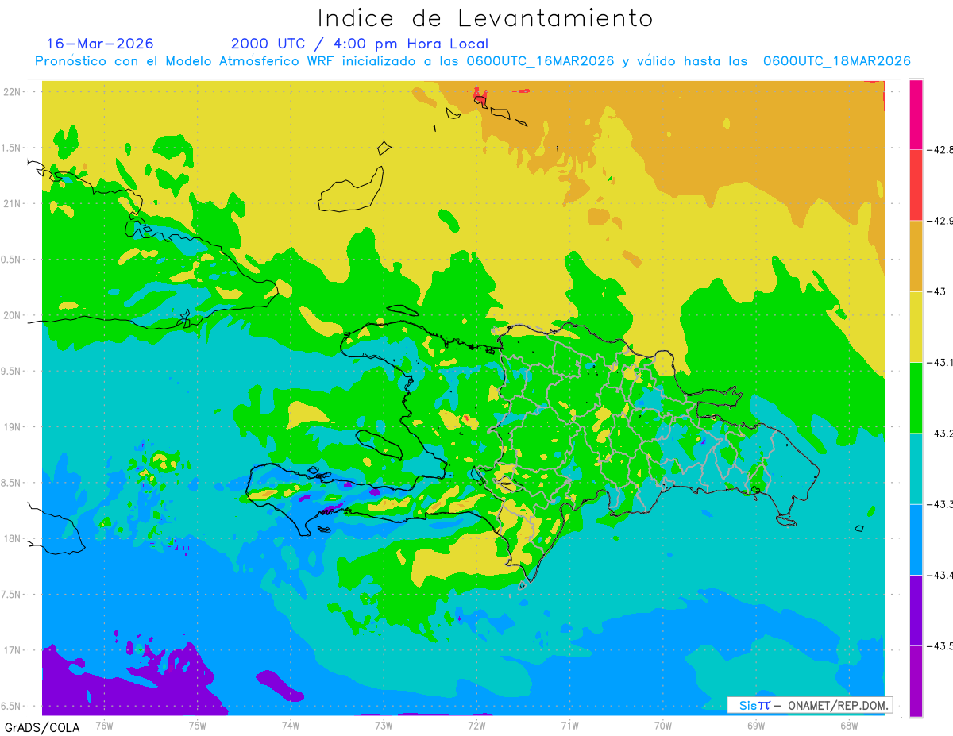Click the latitude label "17N"
Screen dimensions: 953x736
pos(14,650)
